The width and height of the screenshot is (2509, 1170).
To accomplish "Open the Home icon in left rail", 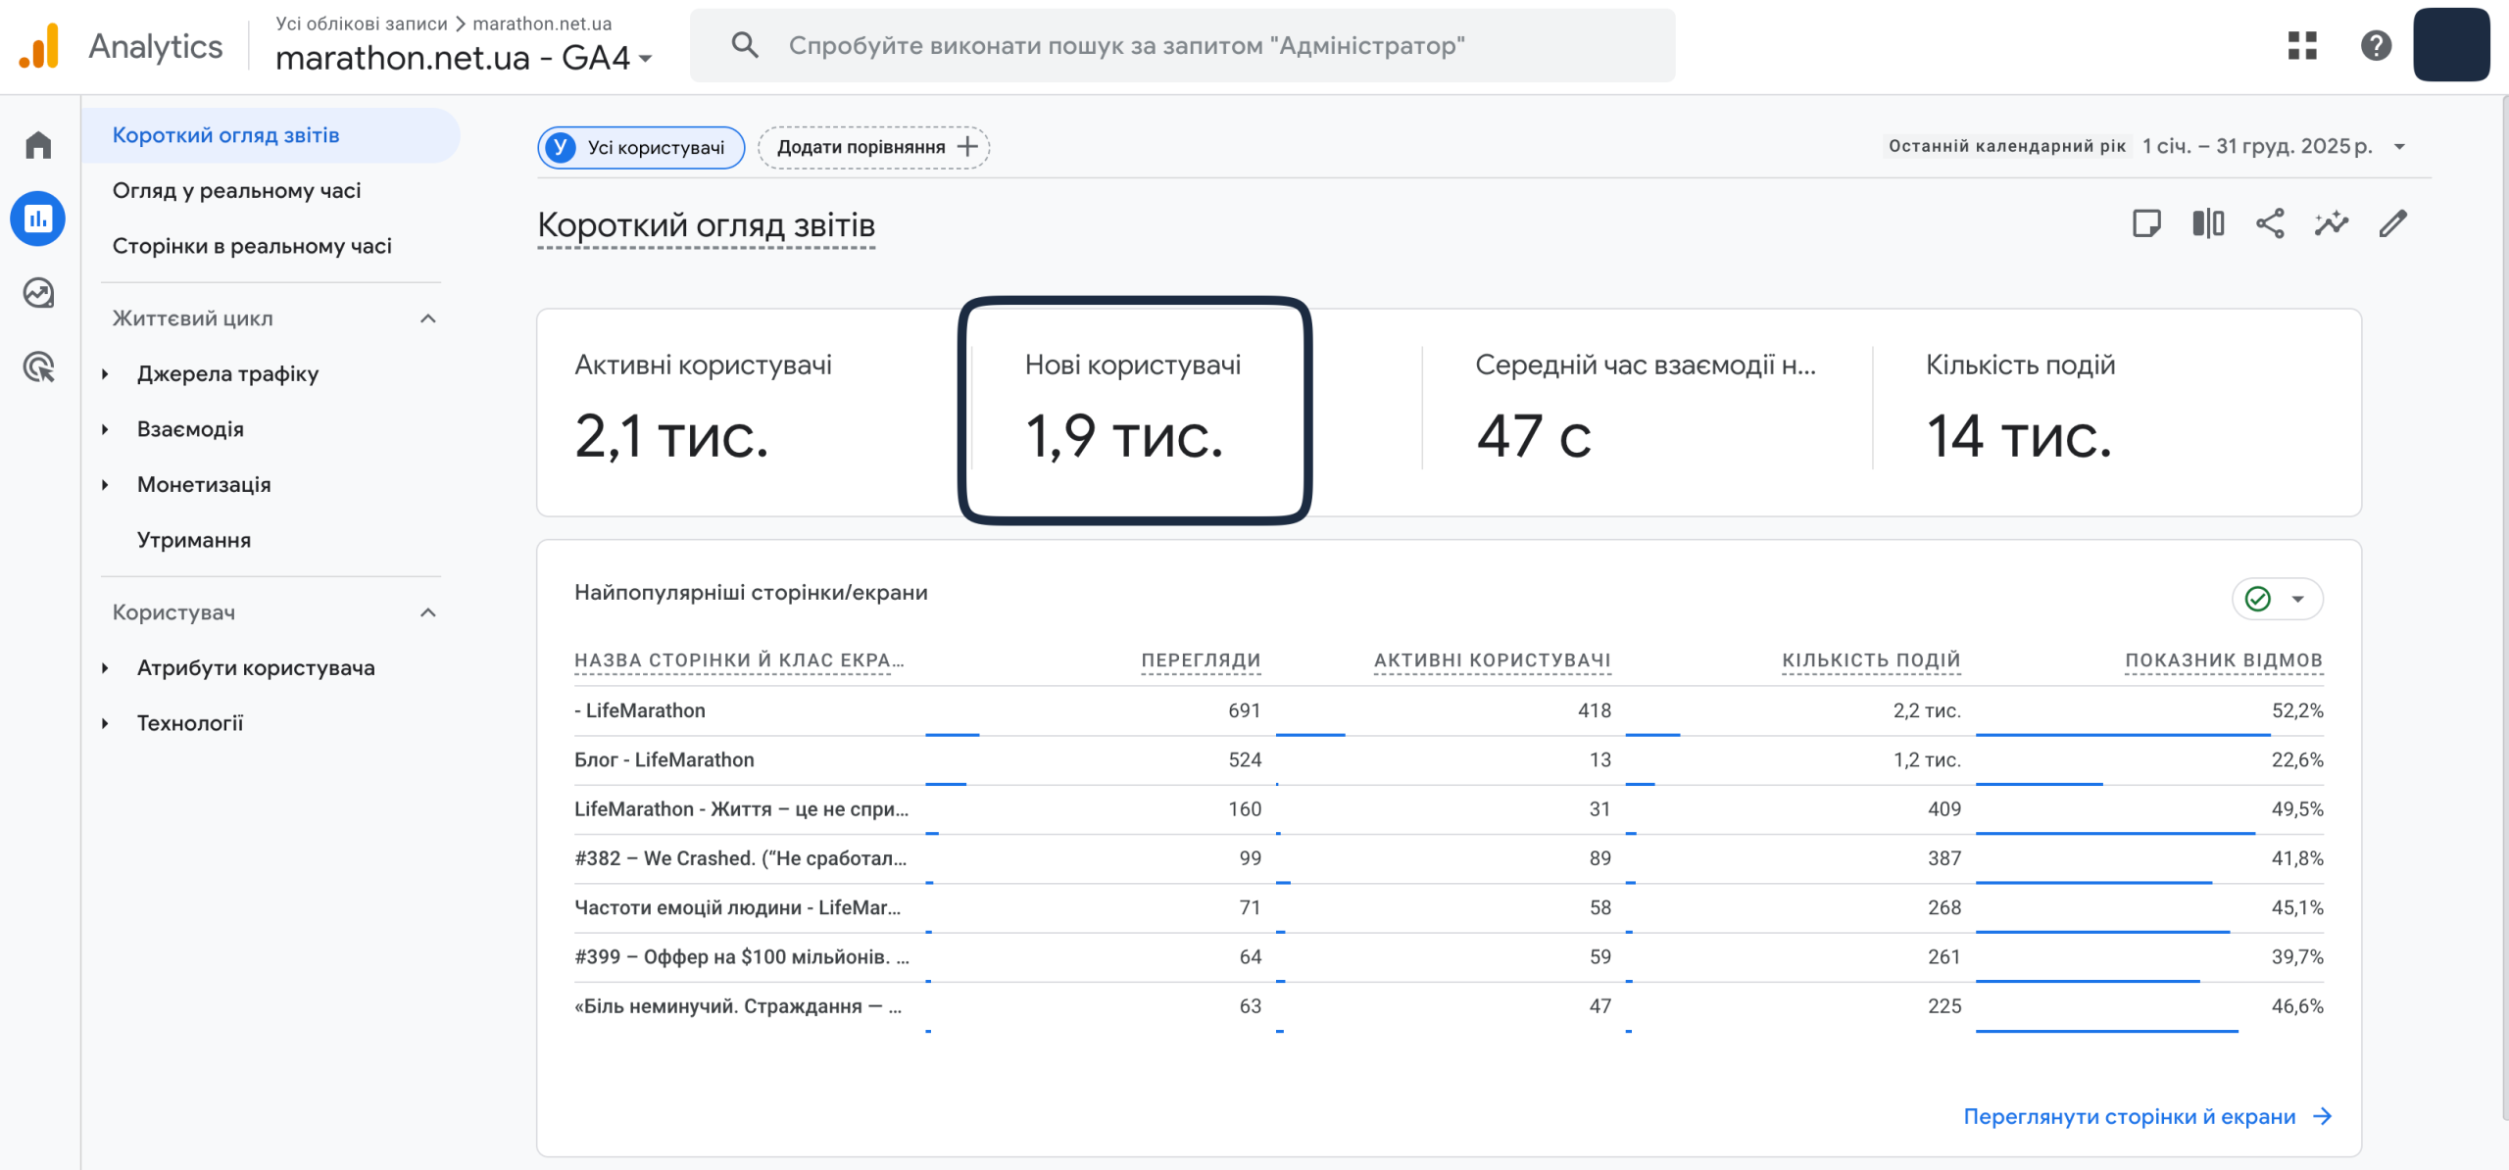I will 38,145.
